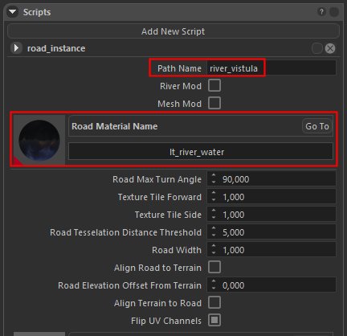Open the Scripts help question mark icon
The image size is (347, 336).
tap(321, 12)
